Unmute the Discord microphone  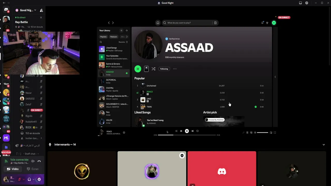point(19,179)
